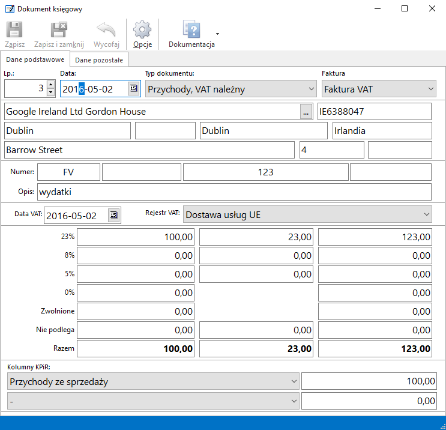Switch to the Dane pozostałe tab
The height and width of the screenshot is (430, 446).
point(99,60)
